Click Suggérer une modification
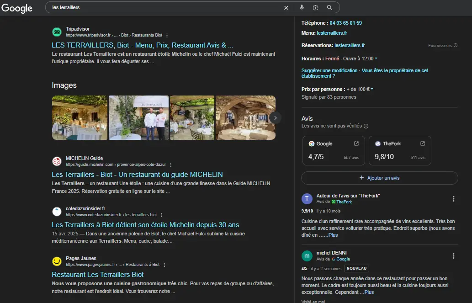The height and width of the screenshot is (303, 472). click(329, 70)
